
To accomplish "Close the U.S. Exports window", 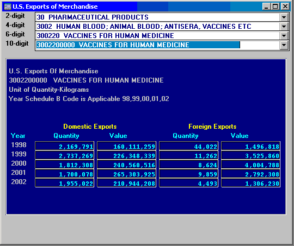I will click(285, 7).
